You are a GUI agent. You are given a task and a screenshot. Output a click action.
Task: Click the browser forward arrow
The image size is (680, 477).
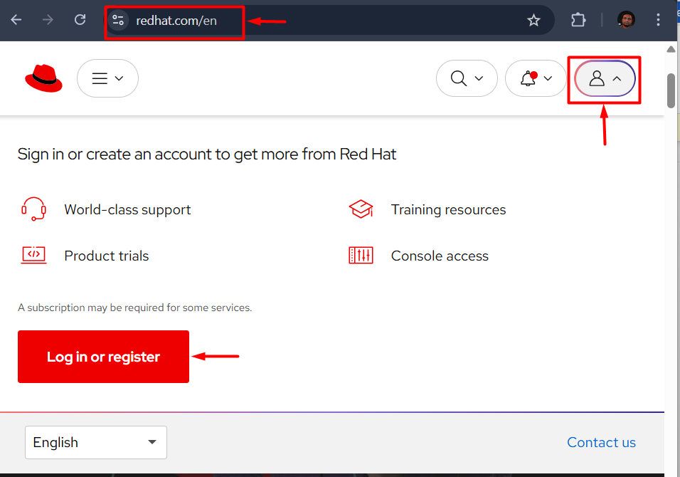48,20
